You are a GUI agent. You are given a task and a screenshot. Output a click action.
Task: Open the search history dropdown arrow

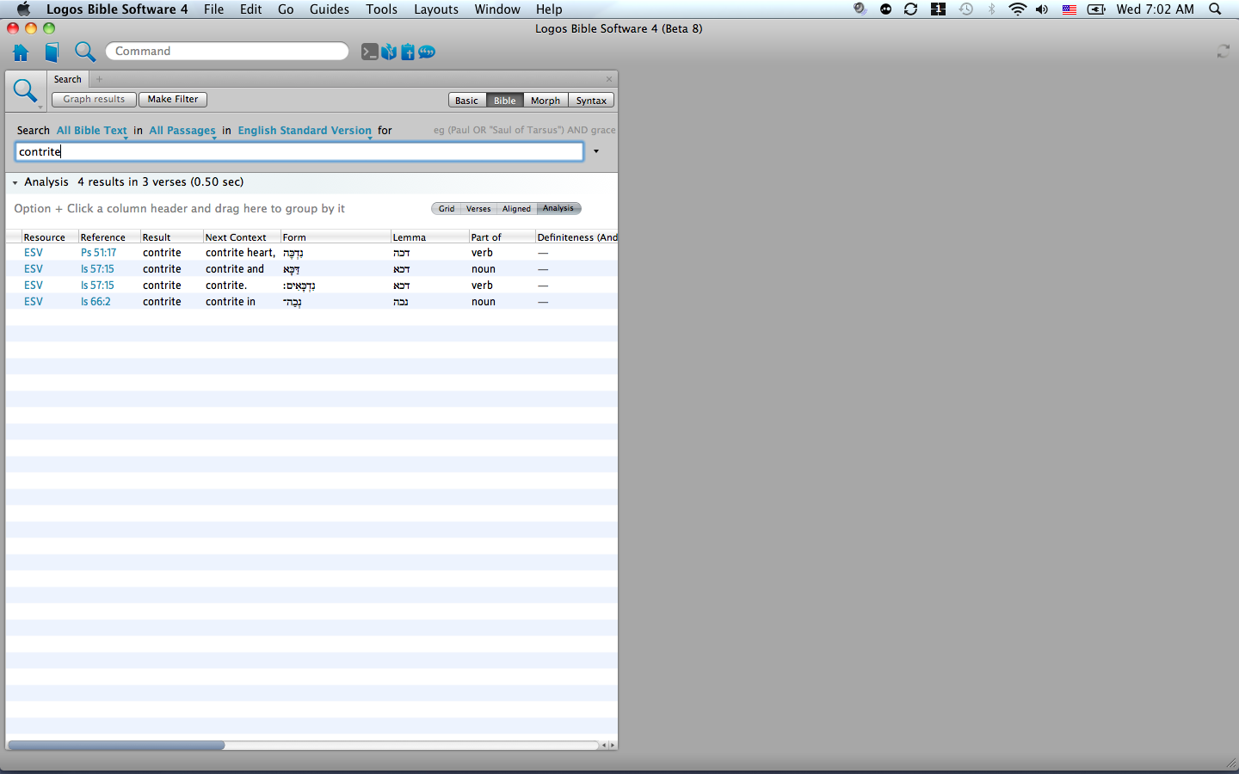[596, 151]
